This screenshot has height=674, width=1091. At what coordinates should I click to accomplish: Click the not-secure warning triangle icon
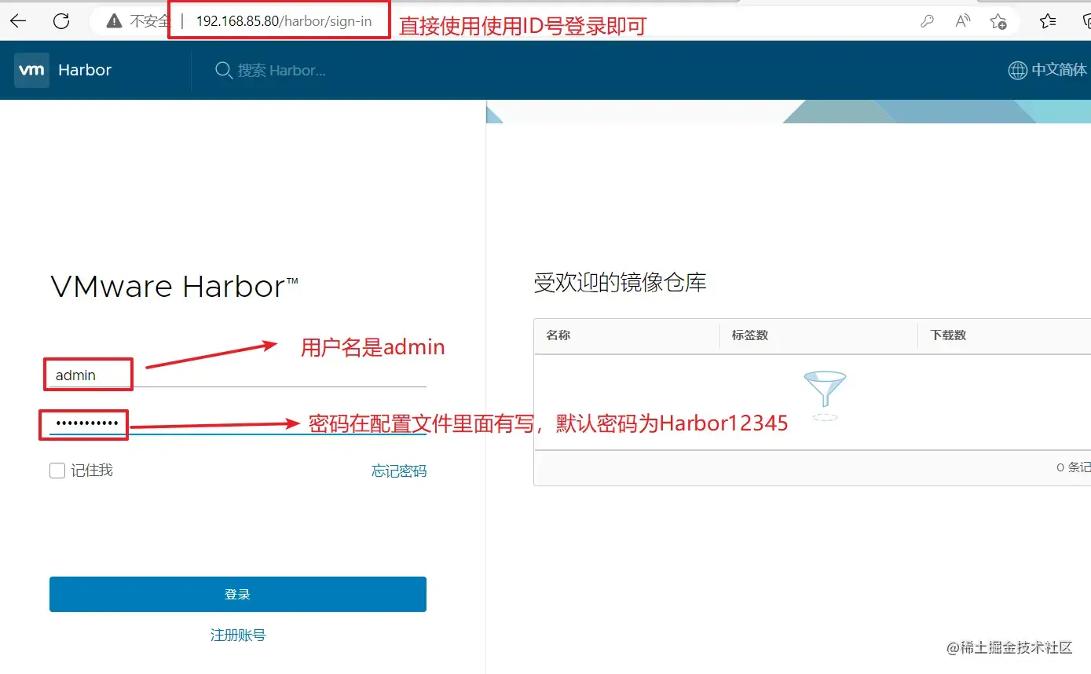click(115, 21)
